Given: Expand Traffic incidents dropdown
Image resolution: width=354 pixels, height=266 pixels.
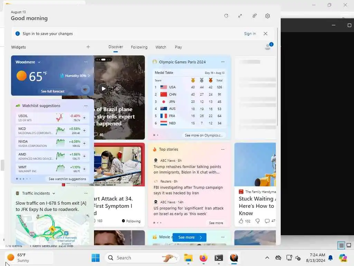Looking at the screenshot, I should [x=54, y=193].
